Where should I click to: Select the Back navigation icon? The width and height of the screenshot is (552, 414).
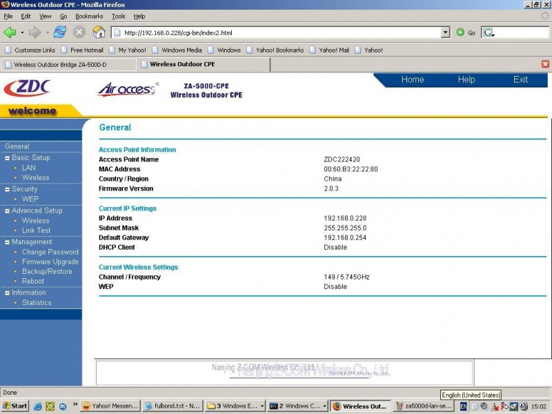10,31
